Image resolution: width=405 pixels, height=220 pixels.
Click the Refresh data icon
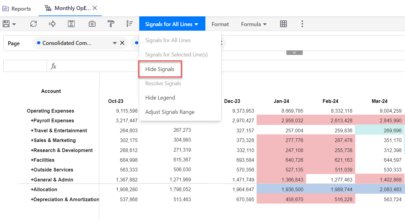coord(33,24)
